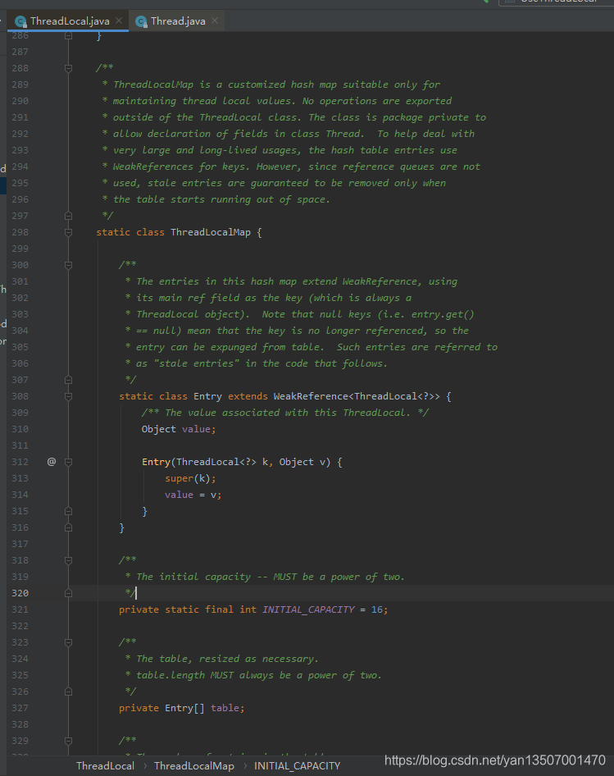The width and height of the screenshot is (614, 776).
Task: Click line number 327 in the gutter
Action: coord(20,708)
